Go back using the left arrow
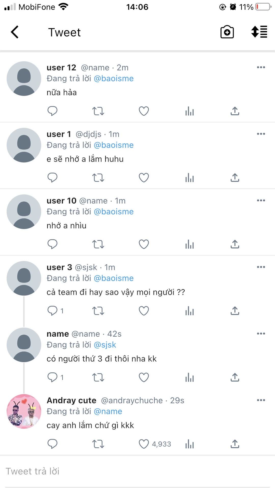 15,32
